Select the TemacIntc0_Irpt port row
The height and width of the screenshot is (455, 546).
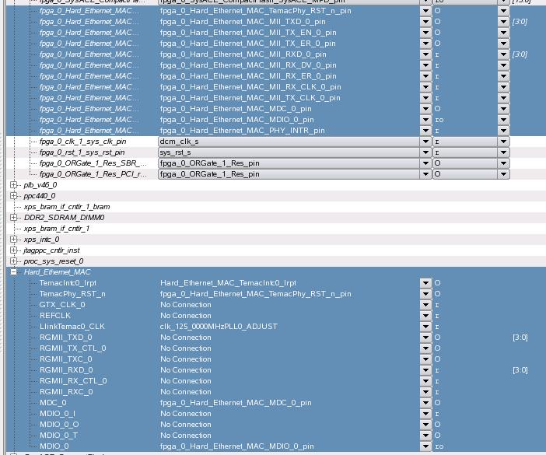(x=70, y=283)
